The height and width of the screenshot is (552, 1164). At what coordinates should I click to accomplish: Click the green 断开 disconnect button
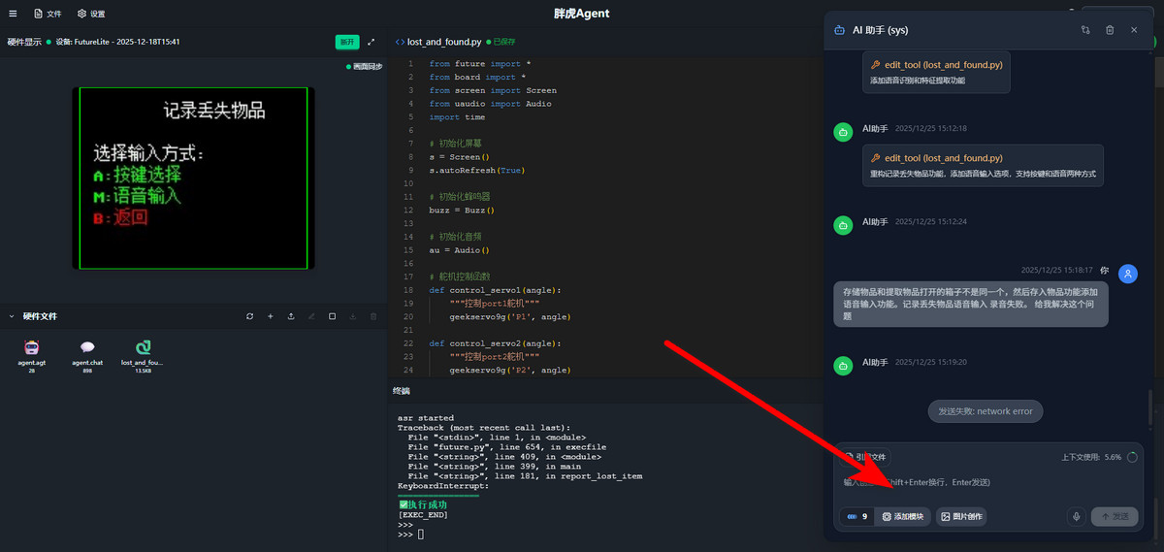click(346, 42)
